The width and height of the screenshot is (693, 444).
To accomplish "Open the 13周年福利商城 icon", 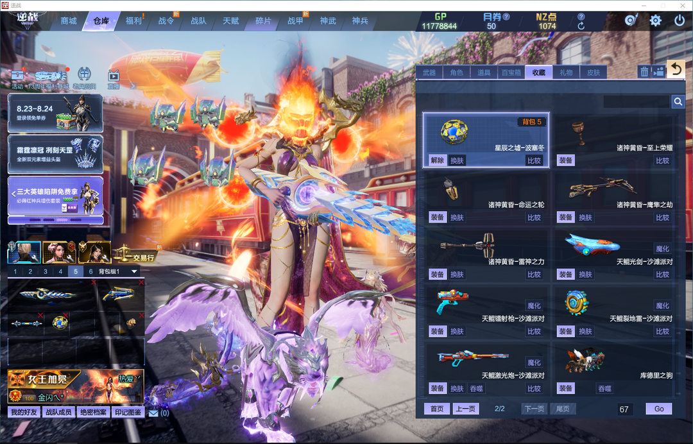I will pos(49,79).
